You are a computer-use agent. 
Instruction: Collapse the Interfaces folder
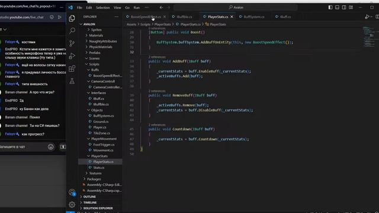click(x=98, y=93)
